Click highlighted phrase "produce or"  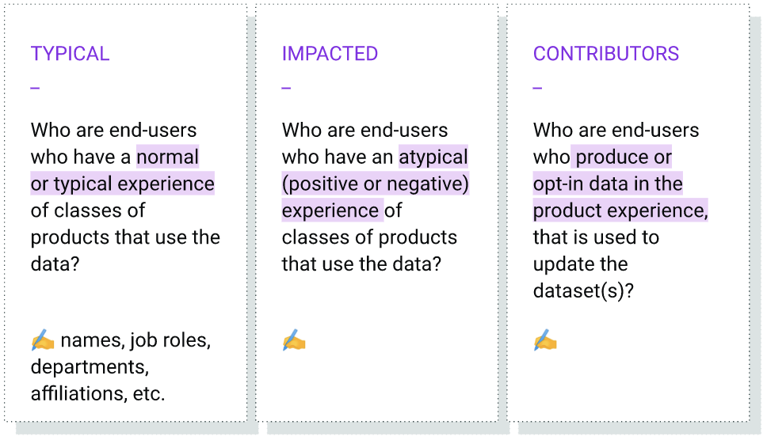[x=624, y=157]
